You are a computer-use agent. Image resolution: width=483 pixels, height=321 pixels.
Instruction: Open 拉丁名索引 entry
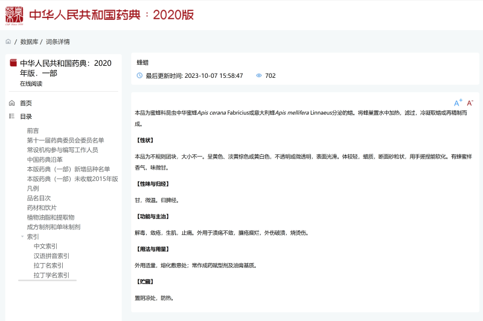(48, 265)
